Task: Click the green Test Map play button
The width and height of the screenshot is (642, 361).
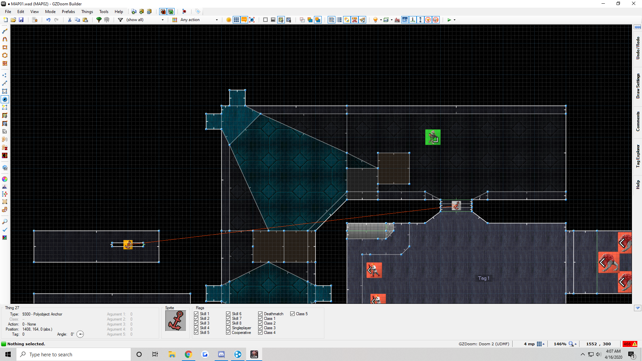Action: pyautogui.click(x=449, y=20)
